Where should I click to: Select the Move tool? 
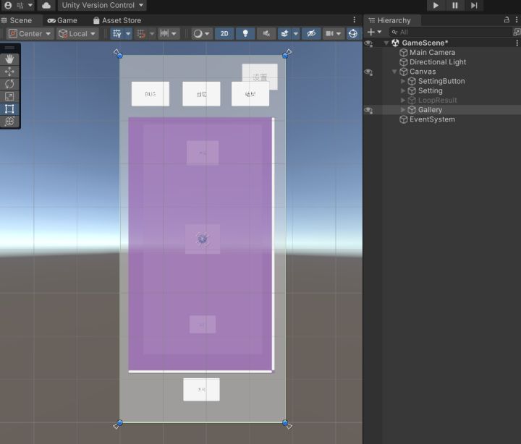pyautogui.click(x=10, y=72)
